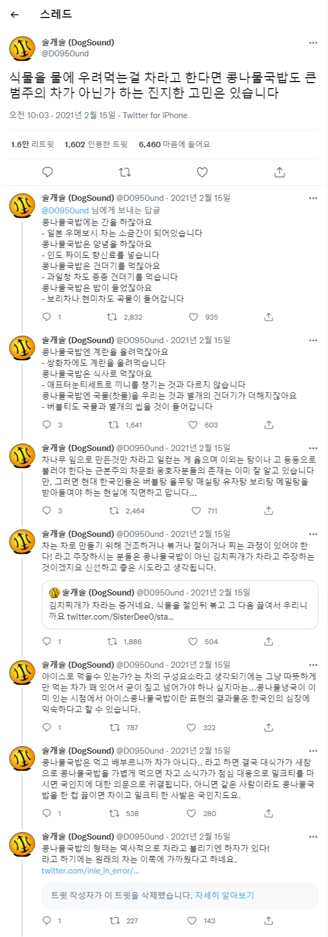This screenshot has width=328, height=937.
Task: Open more menu on 차나무 잎으로 reply
Action: [x=313, y=448]
